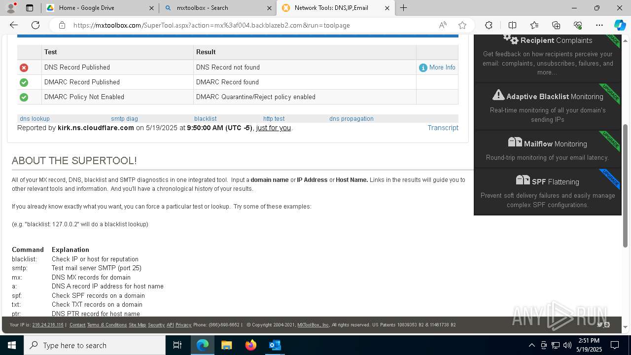Viewport: 631px width, 355px height.
Task: Click the taskbar search box
Action: tap(95, 345)
